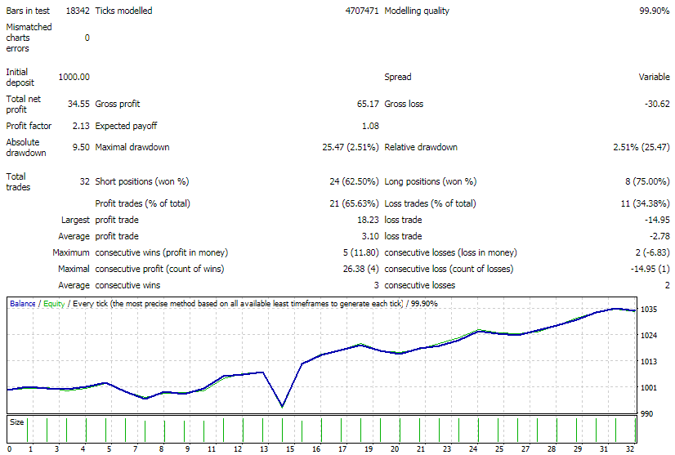This screenshot has height=455, width=675.
Task: Select the average loss trade value -2.78
Action: tap(659, 236)
